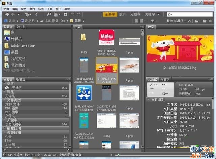Click the trash delete icon
The image size is (216, 159).
point(210,21)
